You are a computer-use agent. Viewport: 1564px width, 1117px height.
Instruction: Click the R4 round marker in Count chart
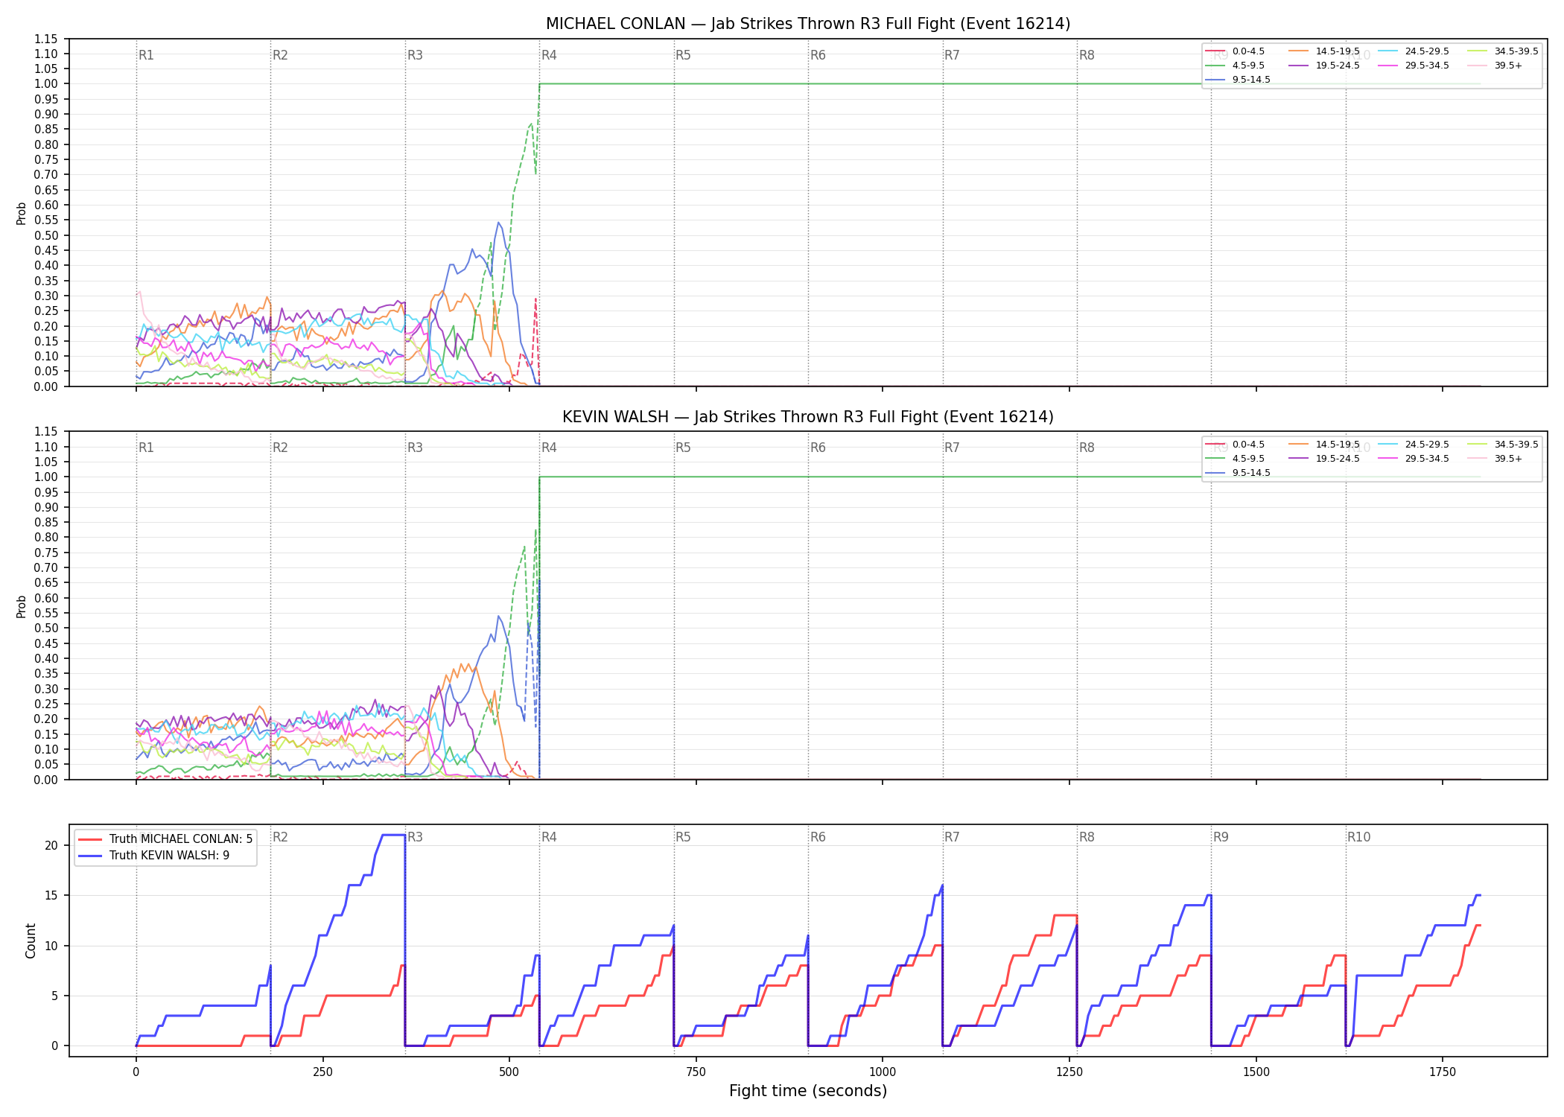549,837
